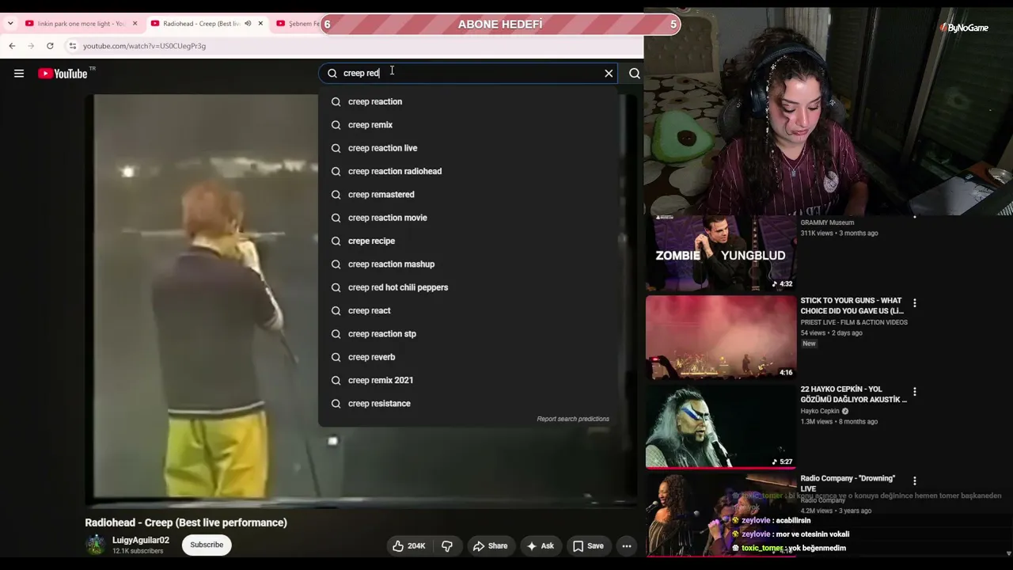Click the Hayko Cepkin channel name
This screenshot has width=1013, height=570.
tap(820, 411)
